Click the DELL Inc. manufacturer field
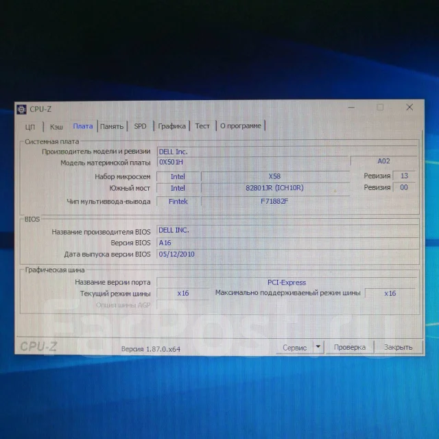The image size is (439, 439). pos(287,152)
